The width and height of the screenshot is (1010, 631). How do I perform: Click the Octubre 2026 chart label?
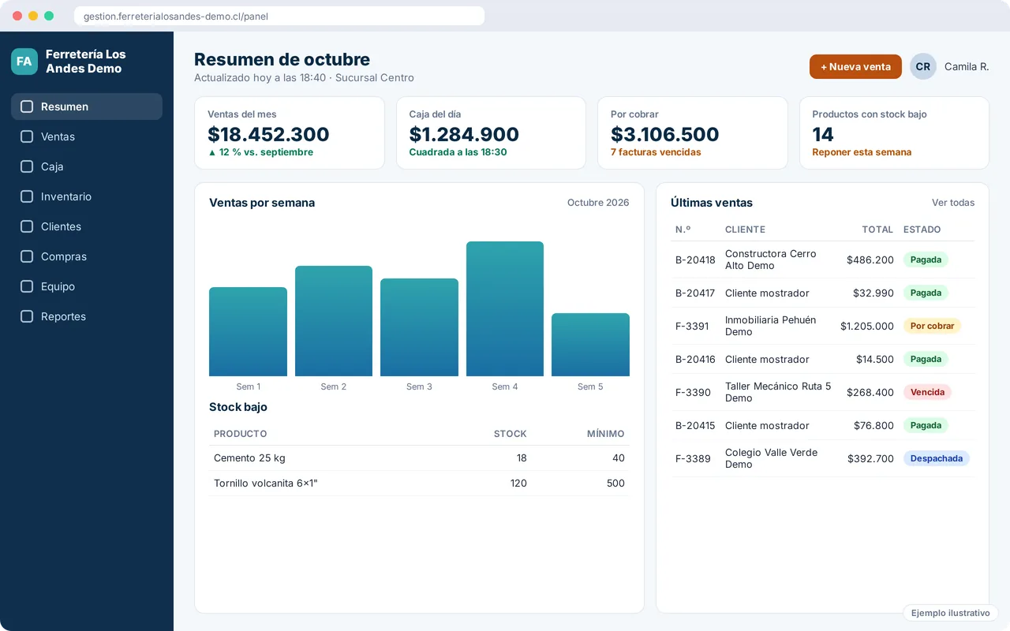598,203
